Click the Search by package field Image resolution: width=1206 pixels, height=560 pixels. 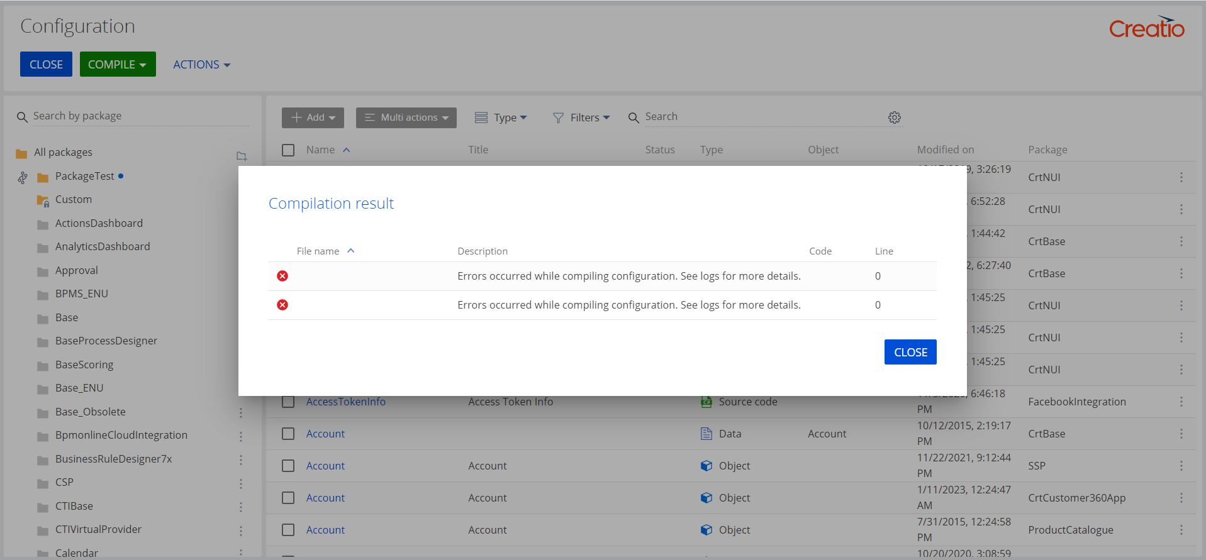tap(138, 116)
